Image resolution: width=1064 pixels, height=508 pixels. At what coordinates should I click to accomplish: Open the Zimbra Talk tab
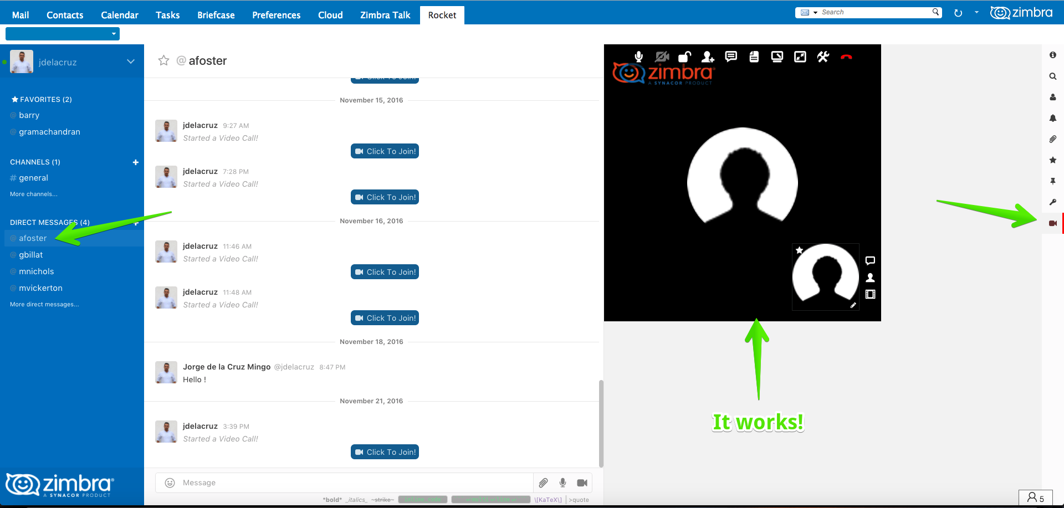385,15
